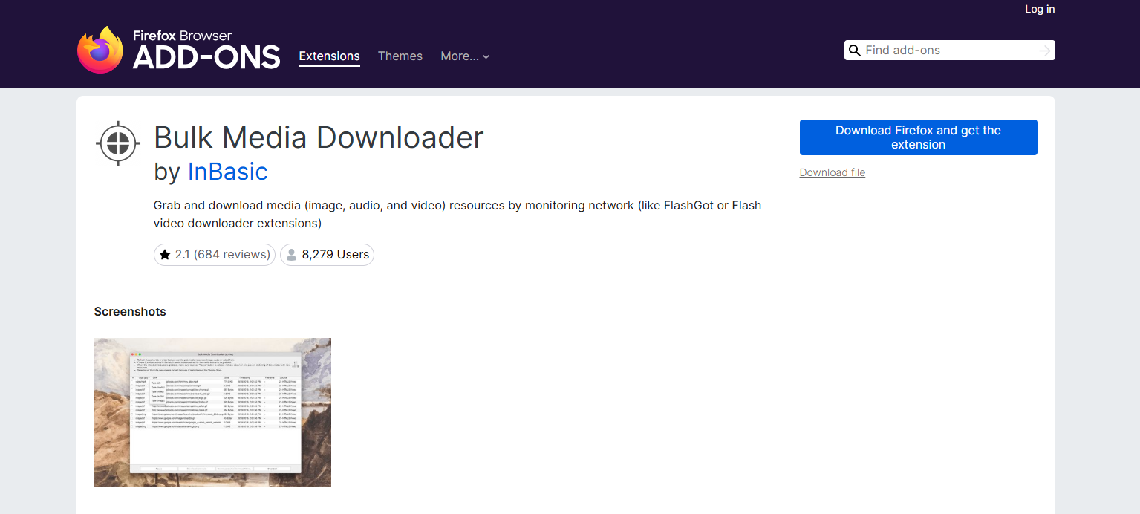
Task: Open the extension screenshot thumbnail
Action: (212, 412)
